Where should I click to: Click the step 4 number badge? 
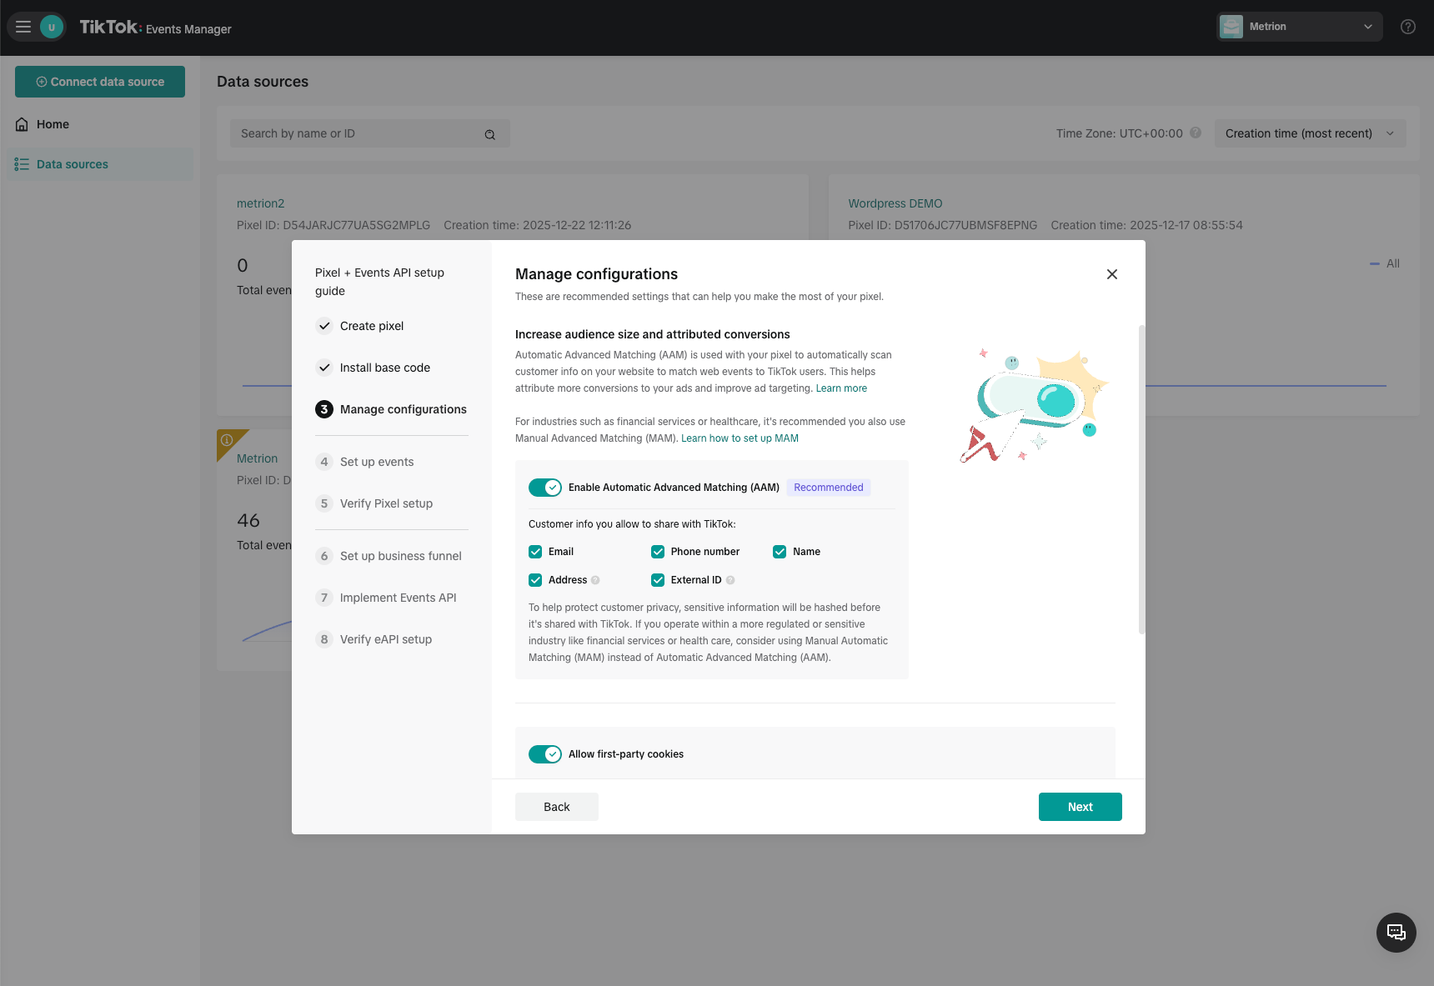coord(324,462)
